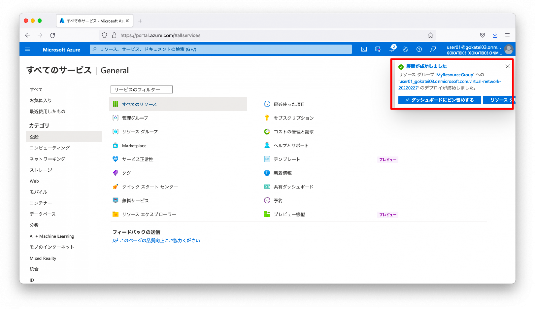Click the browser address bar URL
Screen dimensions: 535x309
pyautogui.click(x=160, y=35)
